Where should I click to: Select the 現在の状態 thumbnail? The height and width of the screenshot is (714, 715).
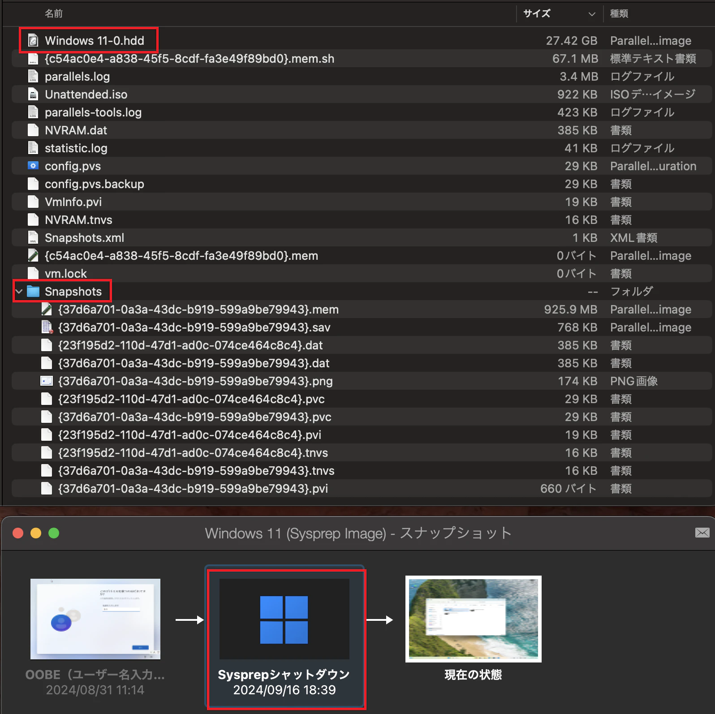pos(474,619)
